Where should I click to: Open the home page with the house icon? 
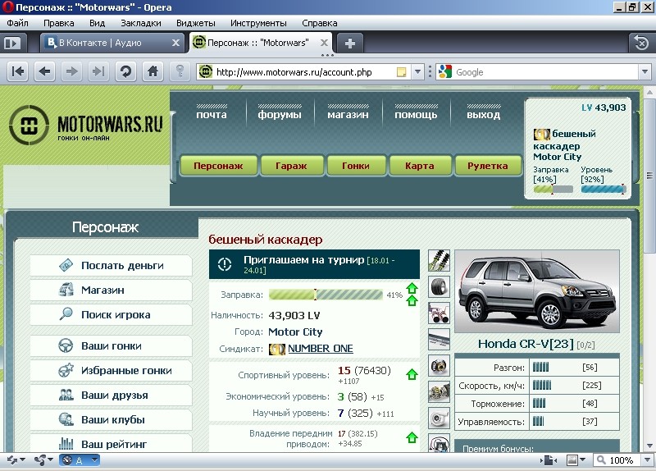[153, 71]
